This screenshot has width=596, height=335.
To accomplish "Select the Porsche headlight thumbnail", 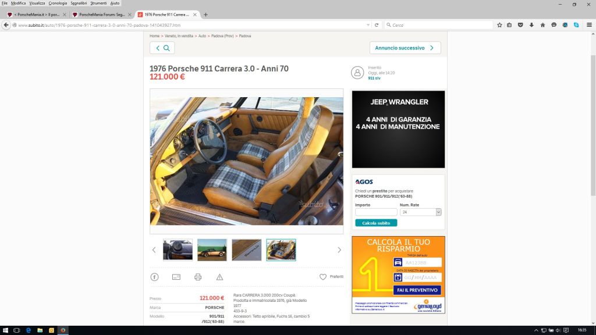I will (x=178, y=250).
